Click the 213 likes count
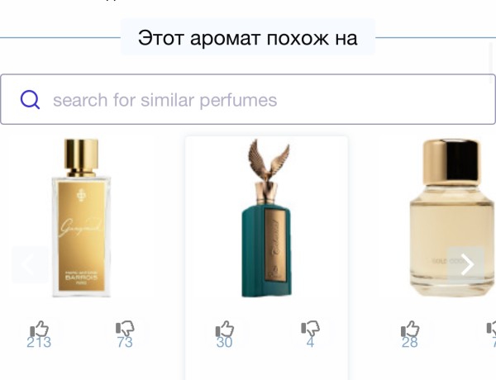Screen dimensions: 496x380 [x=39, y=342]
